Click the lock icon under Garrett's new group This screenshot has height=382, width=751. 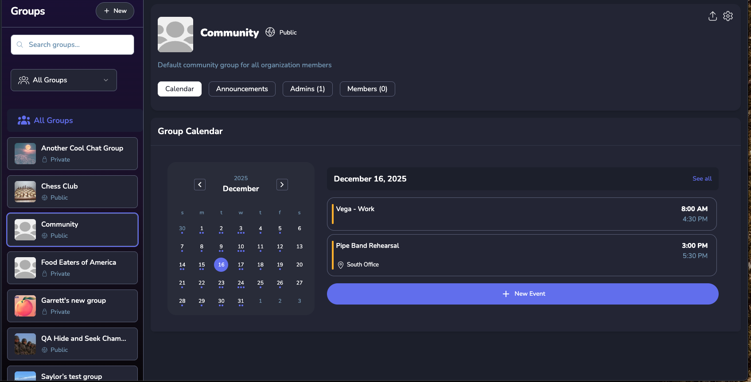[x=44, y=312]
